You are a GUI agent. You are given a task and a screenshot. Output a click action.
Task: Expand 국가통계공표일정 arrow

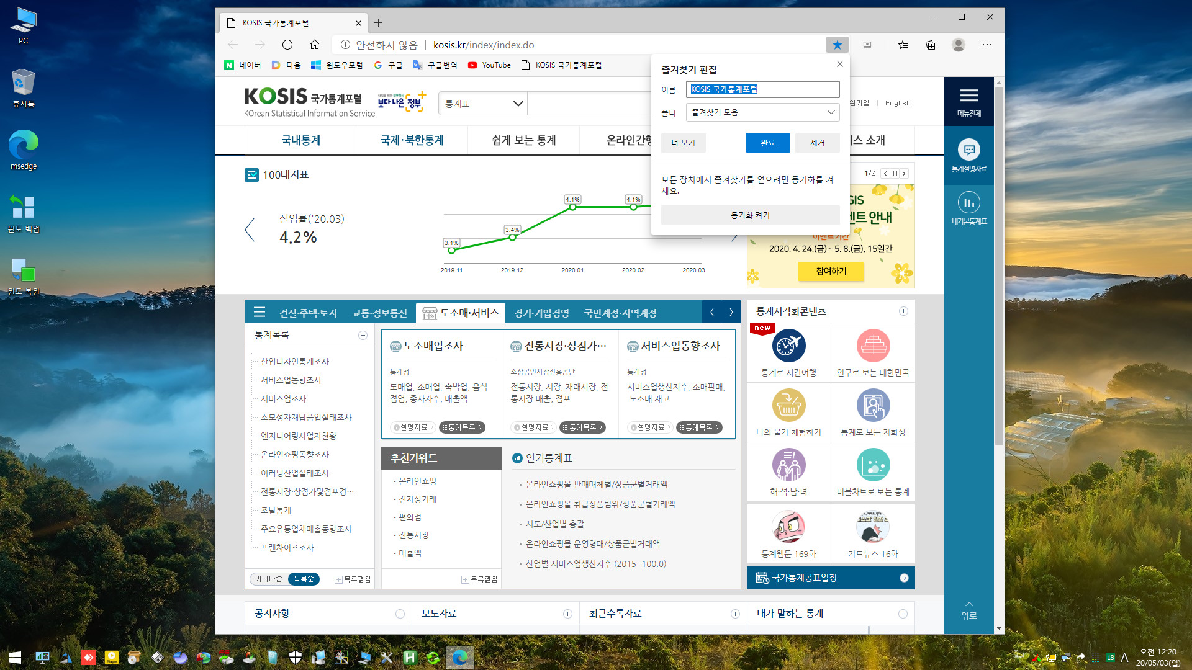[904, 578]
